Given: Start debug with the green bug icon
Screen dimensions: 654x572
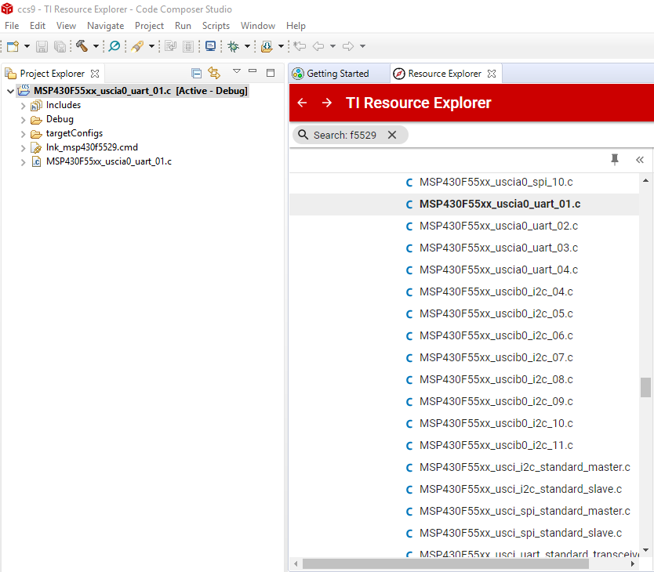Looking at the screenshot, I should tap(233, 46).
